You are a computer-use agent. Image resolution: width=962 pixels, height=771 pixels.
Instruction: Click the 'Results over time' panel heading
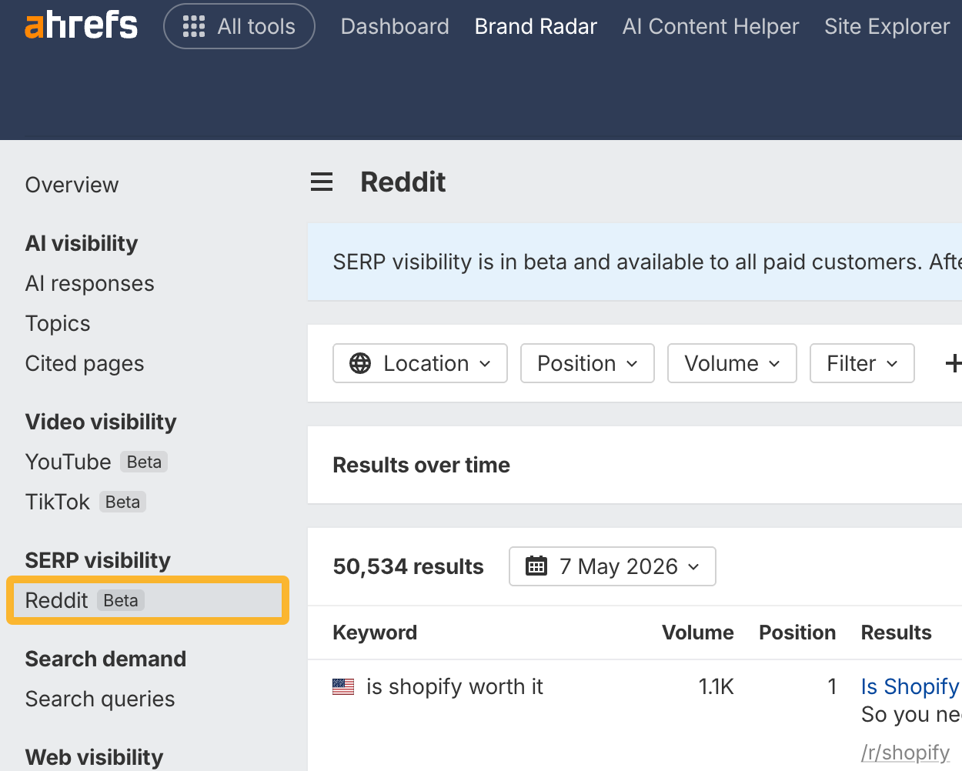(421, 465)
